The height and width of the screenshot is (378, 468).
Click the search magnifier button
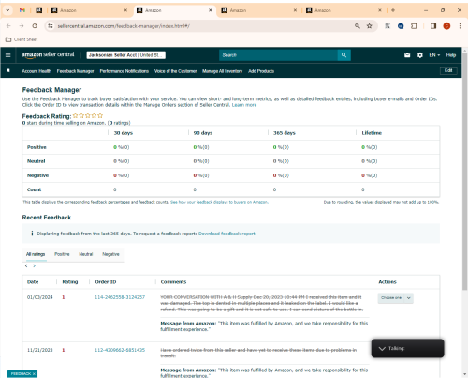click(344, 55)
